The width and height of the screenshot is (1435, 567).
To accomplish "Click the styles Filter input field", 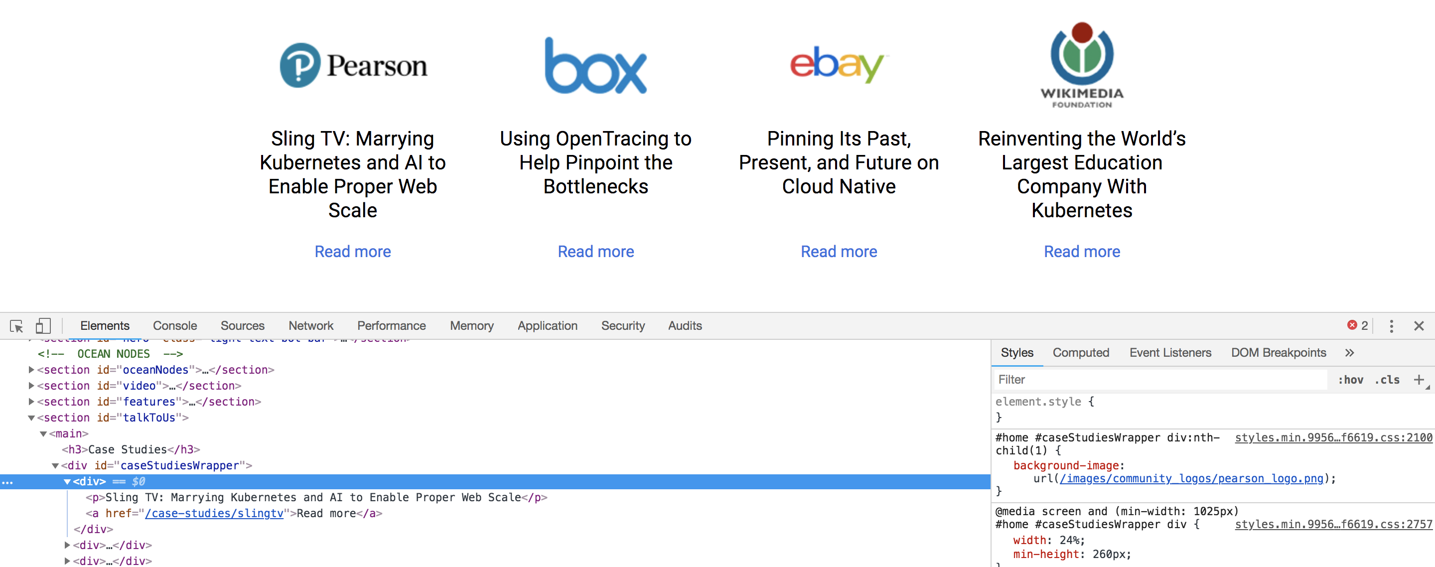I will [x=1160, y=380].
